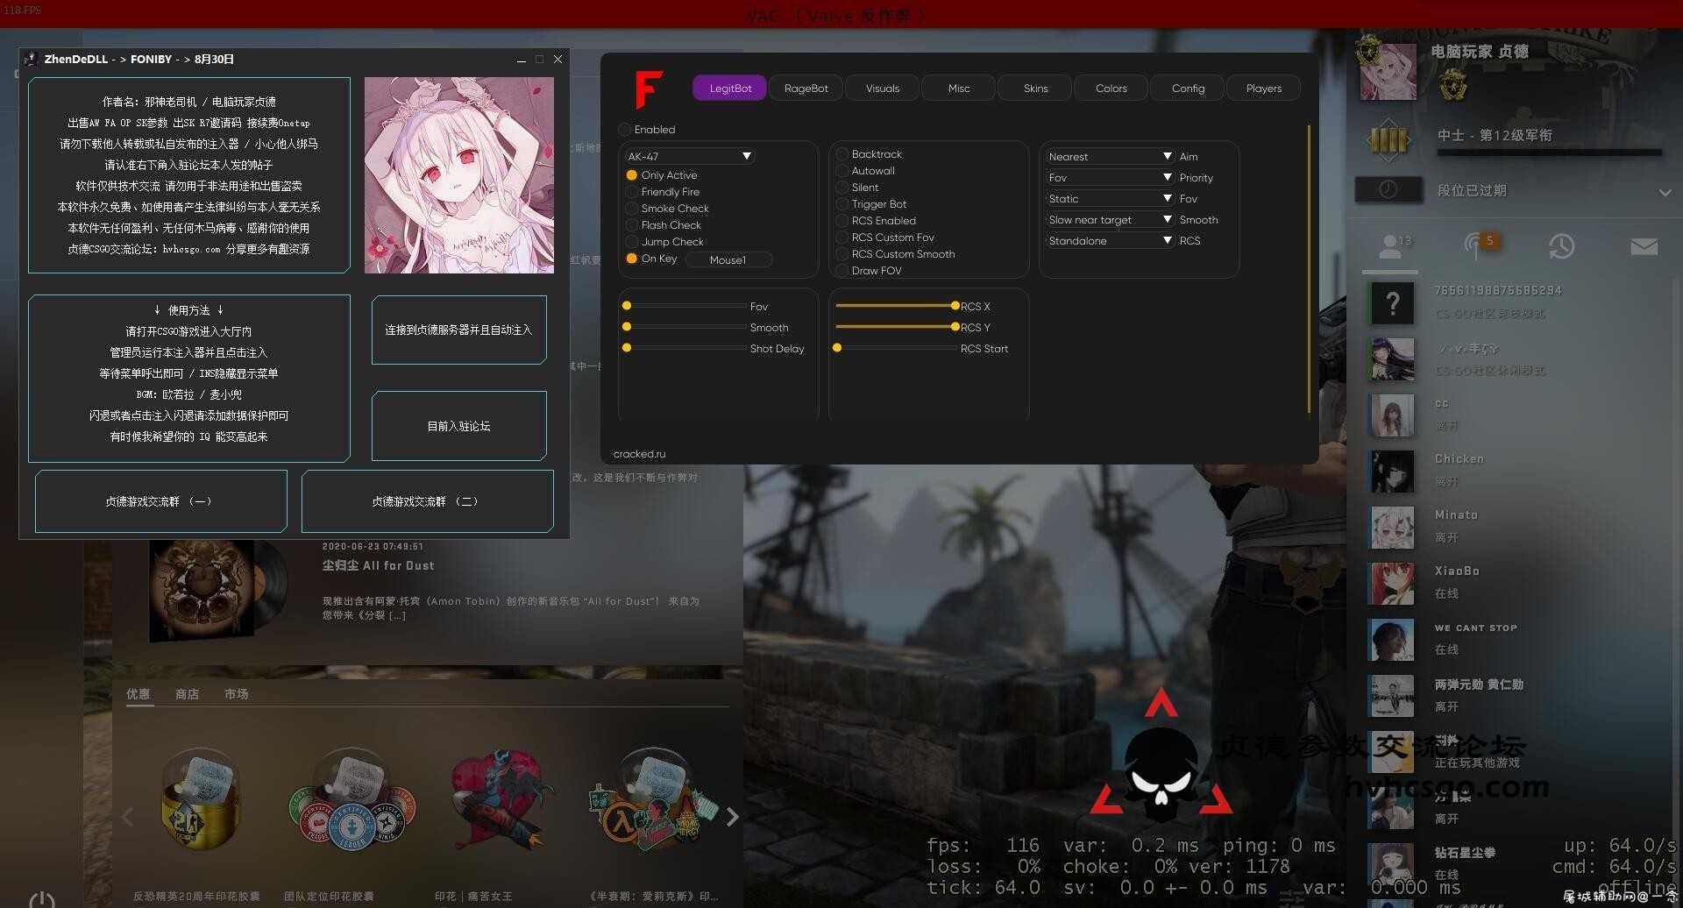This screenshot has width=1683, height=908.
Task: Toggle the On Key option
Action: [631, 259]
